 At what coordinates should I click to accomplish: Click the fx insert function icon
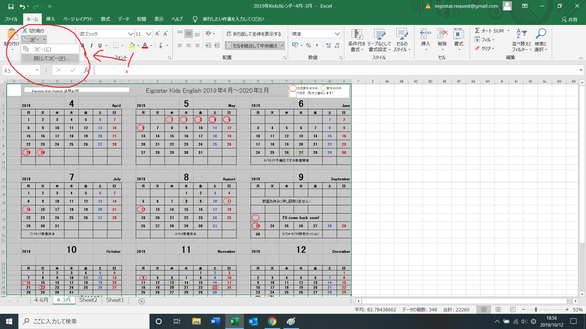(x=86, y=70)
